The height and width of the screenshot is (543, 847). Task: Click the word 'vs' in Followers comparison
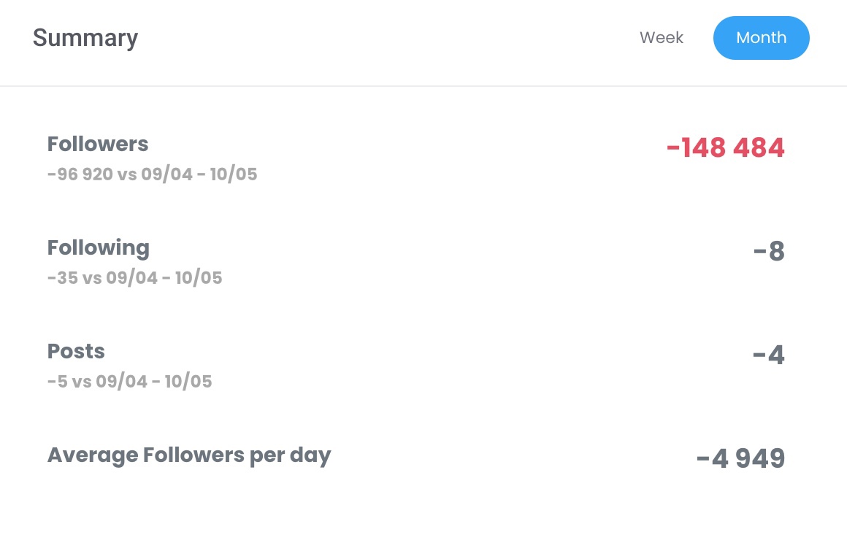click(129, 175)
